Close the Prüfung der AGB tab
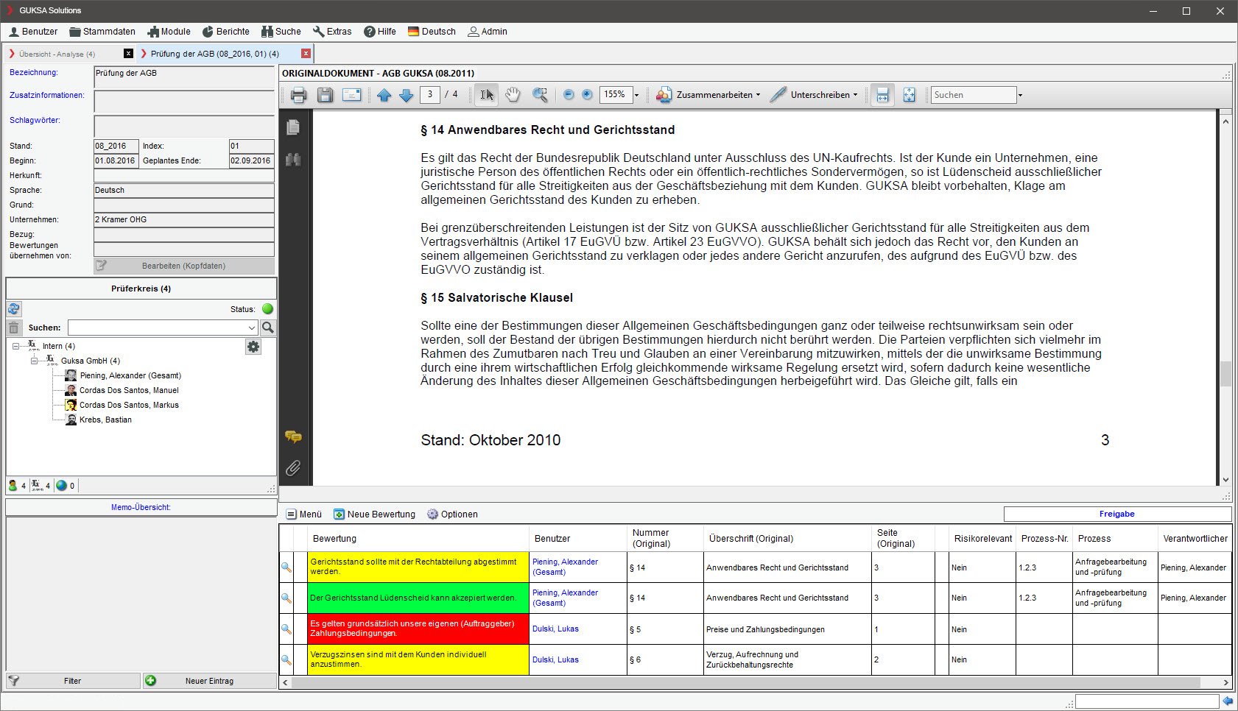Viewport: 1238px width, 711px height. tap(306, 54)
